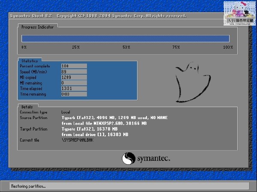Click the Time elapsed field showing 13:31
This screenshot has height=192, width=257.
pyautogui.click(x=74, y=88)
